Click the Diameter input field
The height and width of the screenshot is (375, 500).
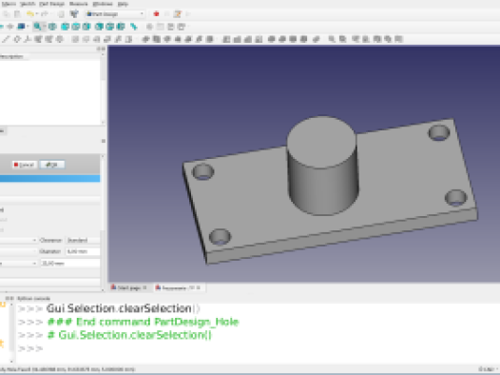[x=83, y=251]
